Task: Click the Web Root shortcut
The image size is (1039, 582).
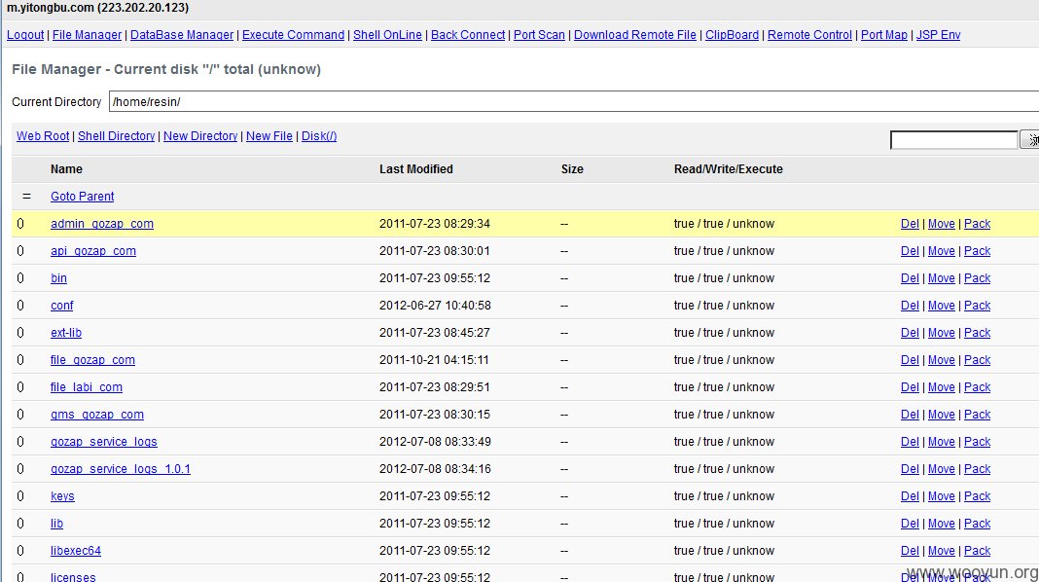Action: tap(43, 136)
